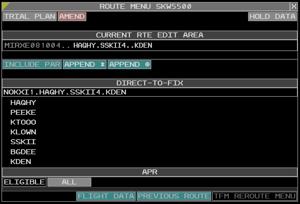Toggle the Include PAR option
The image size is (300, 204).
pos(32,65)
